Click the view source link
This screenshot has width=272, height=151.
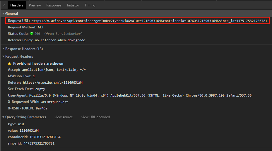(x=64, y=117)
